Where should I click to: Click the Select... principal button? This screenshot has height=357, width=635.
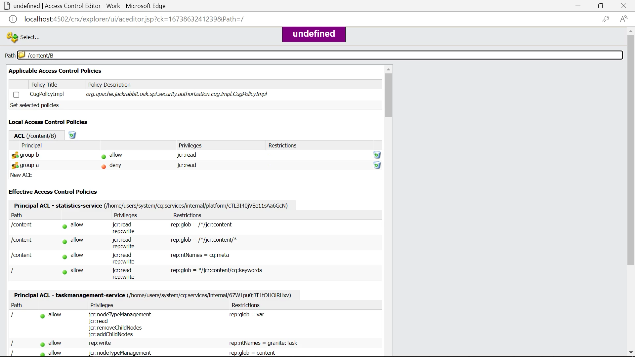[30, 37]
